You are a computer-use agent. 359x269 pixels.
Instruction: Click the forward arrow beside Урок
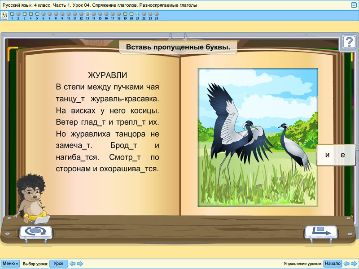(79, 264)
